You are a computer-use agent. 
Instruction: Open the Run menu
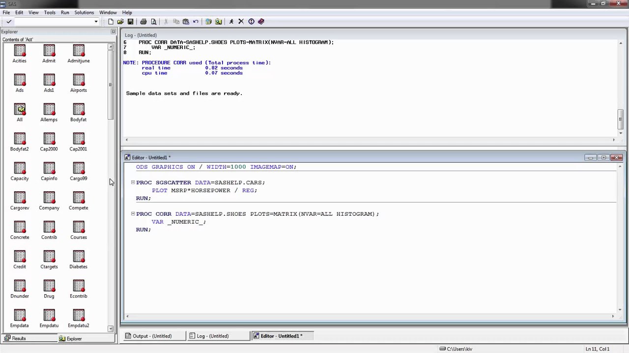(x=65, y=12)
